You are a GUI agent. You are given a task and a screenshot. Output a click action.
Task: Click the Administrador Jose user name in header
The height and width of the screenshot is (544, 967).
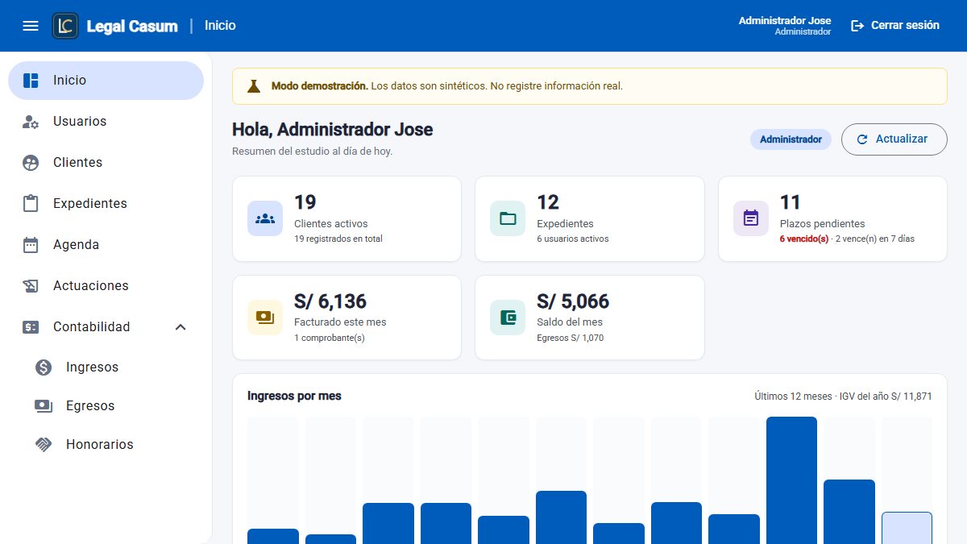785,20
